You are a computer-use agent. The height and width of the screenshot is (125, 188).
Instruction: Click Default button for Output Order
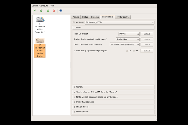(x=147, y=45)
